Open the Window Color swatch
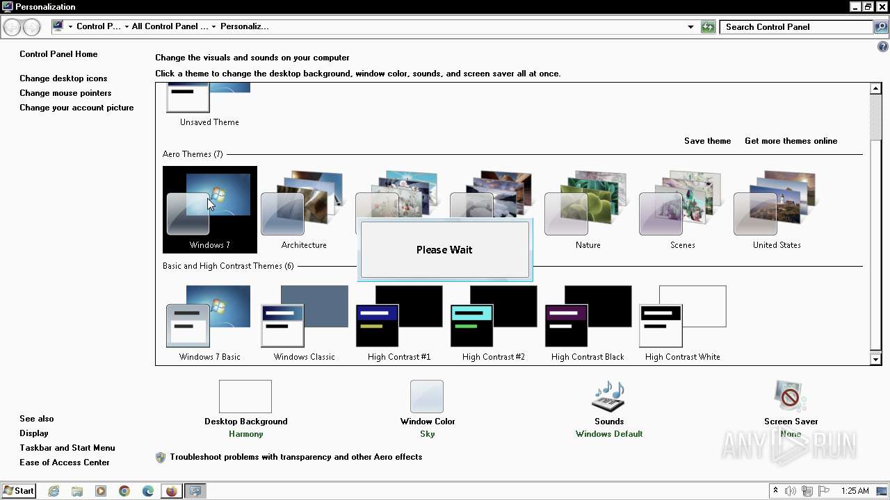This screenshot has height=500, width=890. [427, 397]
